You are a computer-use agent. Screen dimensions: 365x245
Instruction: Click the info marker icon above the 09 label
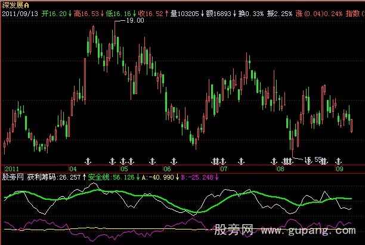pyautogui.click(x=339, y=161)
